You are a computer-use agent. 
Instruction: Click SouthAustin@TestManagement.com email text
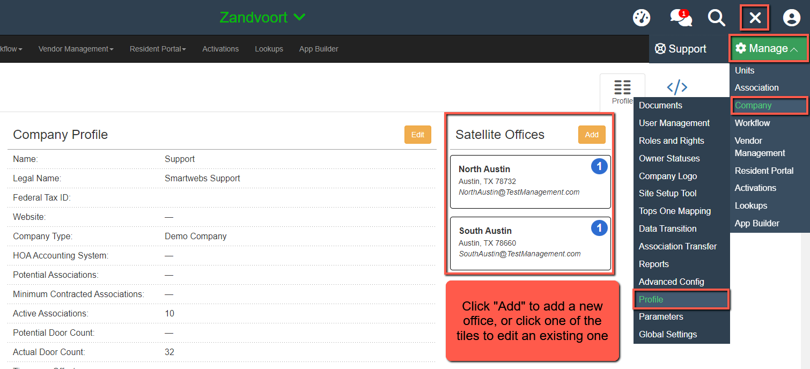coord(520,254)
